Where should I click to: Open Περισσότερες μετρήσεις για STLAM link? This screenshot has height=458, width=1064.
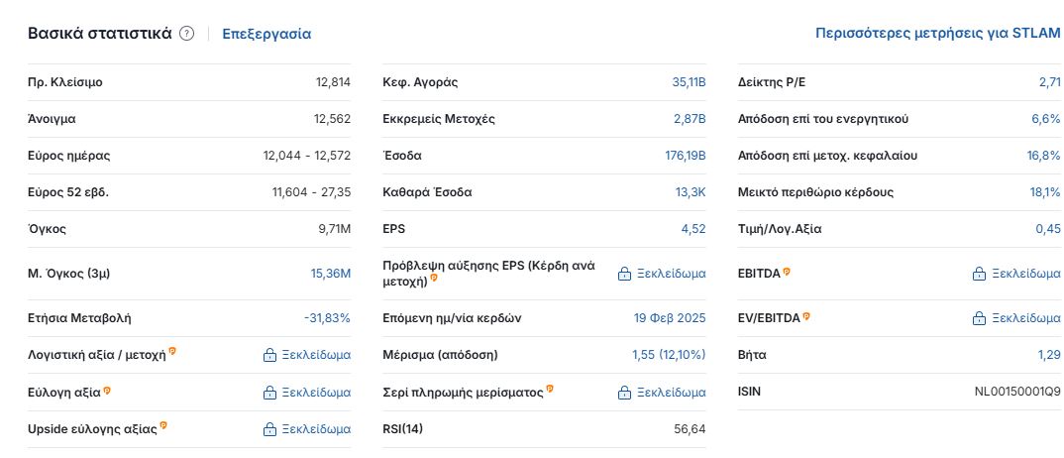[937, 34]
